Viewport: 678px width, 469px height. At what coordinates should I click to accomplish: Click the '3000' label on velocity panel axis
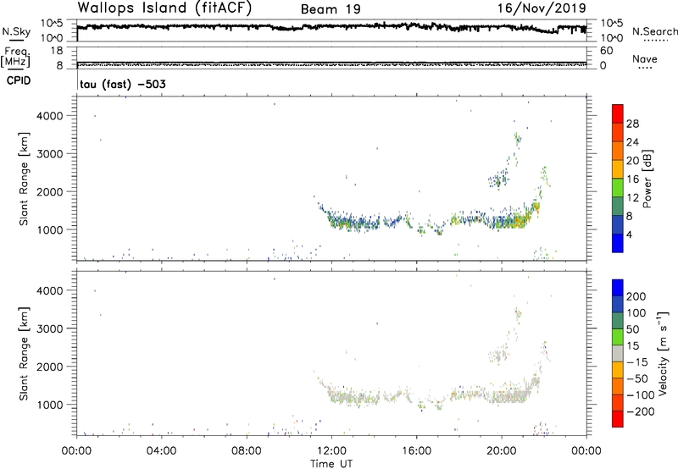pyautogui.click(x=50, y=328)
